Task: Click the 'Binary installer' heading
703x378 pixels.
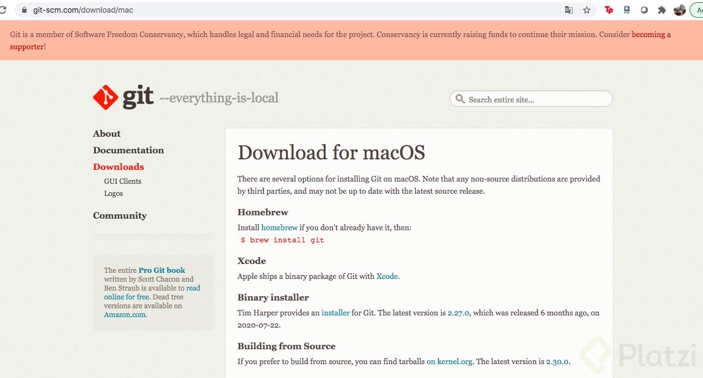Action: pos(273,297)
